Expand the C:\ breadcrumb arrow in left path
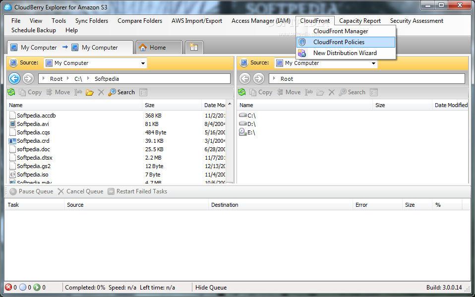Image resolution: width=475 pixels, height=297 pixels. [x=68, y=79]
